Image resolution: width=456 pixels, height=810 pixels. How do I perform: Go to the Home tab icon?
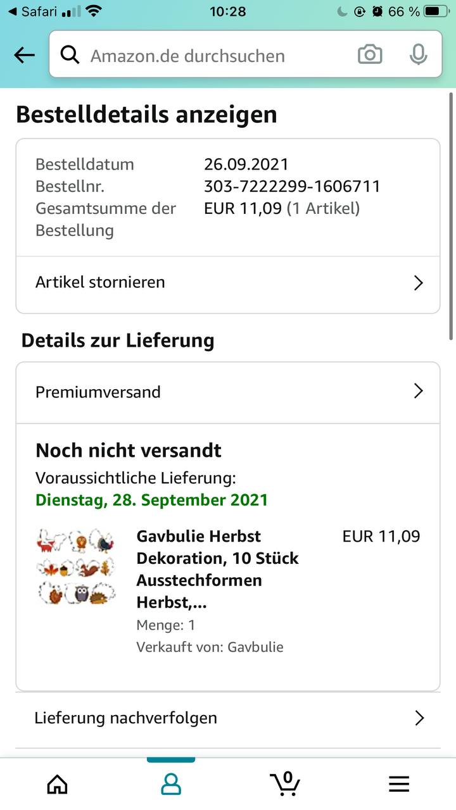[x=58, y=784]
